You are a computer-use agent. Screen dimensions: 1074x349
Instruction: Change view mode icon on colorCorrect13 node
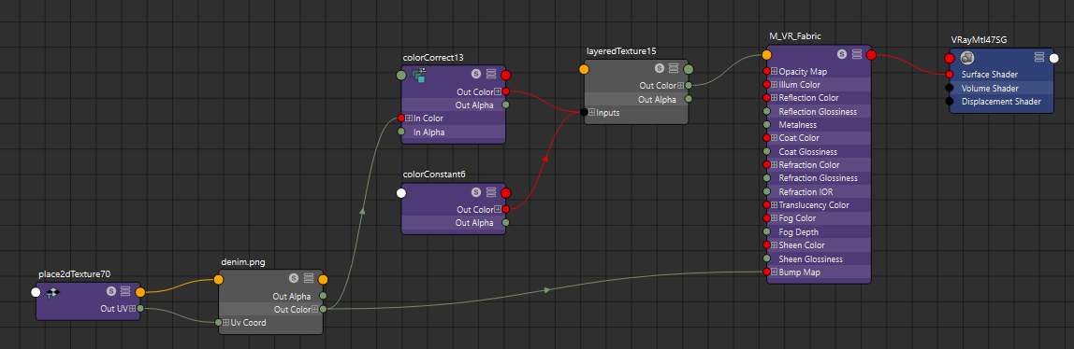491,75
